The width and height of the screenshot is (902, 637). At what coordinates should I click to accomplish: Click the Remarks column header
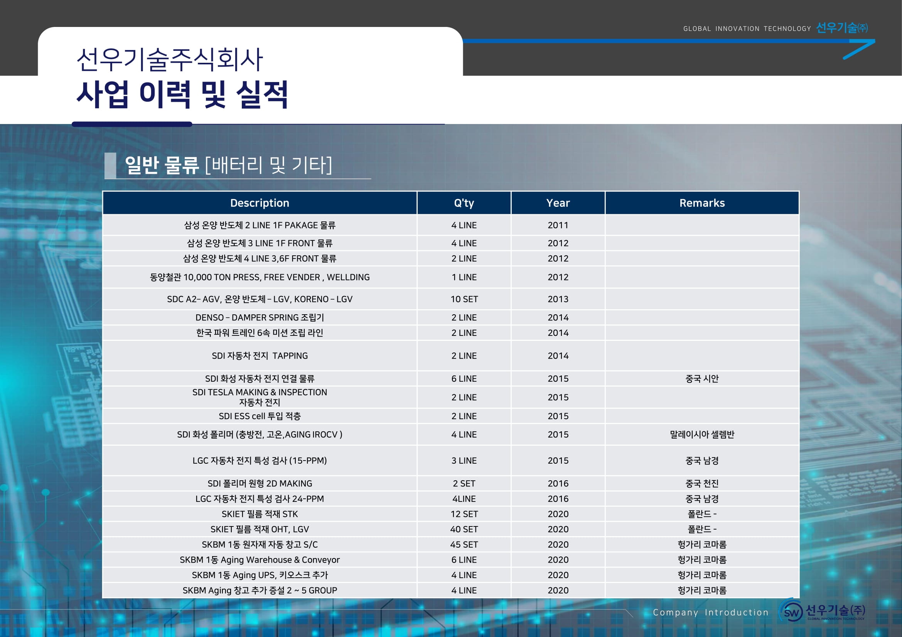pyautogui.click(x=701, y=203)
